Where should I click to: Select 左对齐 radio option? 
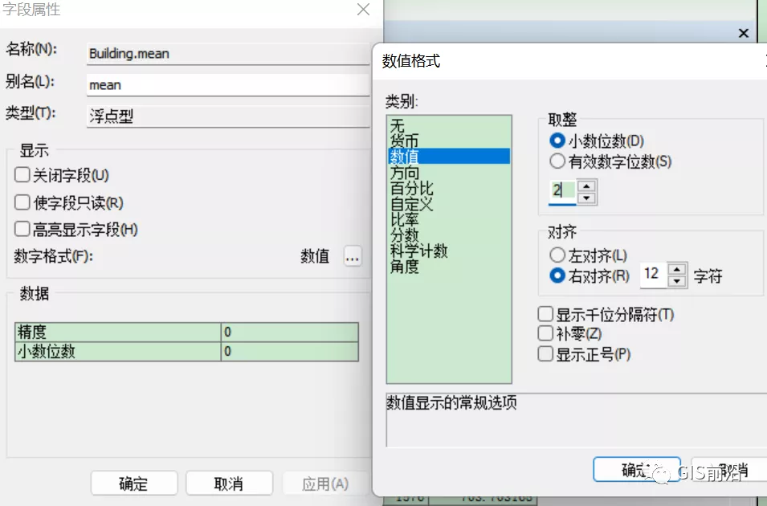(557, 255)
